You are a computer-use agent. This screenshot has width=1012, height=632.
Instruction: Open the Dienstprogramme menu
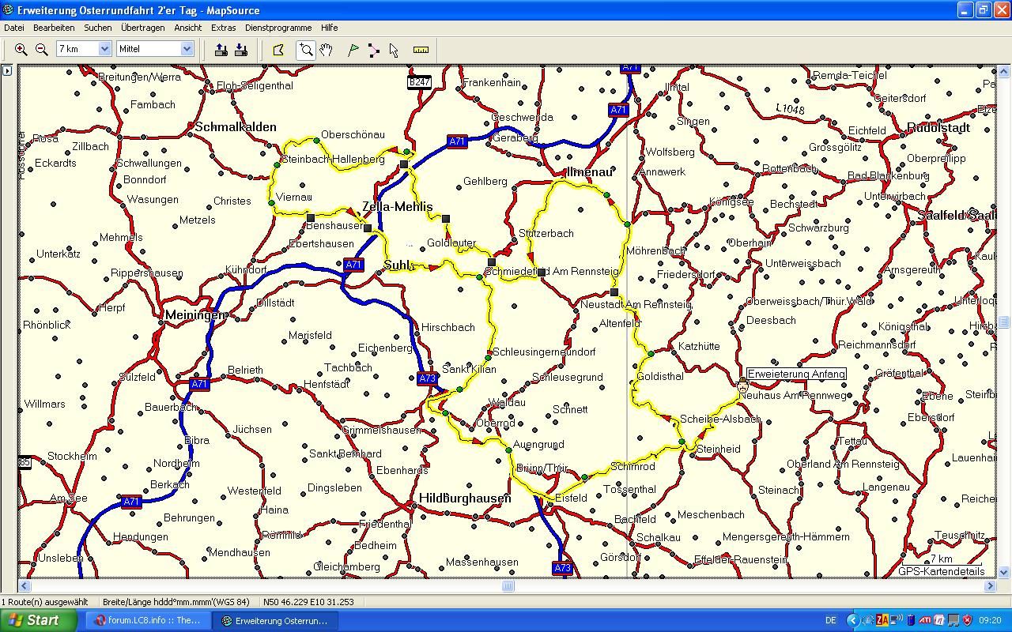(278, 28)
